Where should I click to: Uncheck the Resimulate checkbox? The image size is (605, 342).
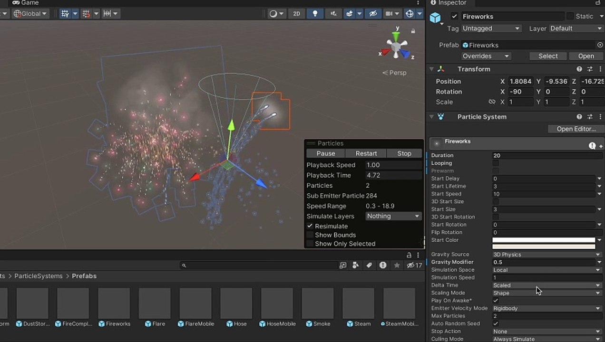tap(310, 226)
